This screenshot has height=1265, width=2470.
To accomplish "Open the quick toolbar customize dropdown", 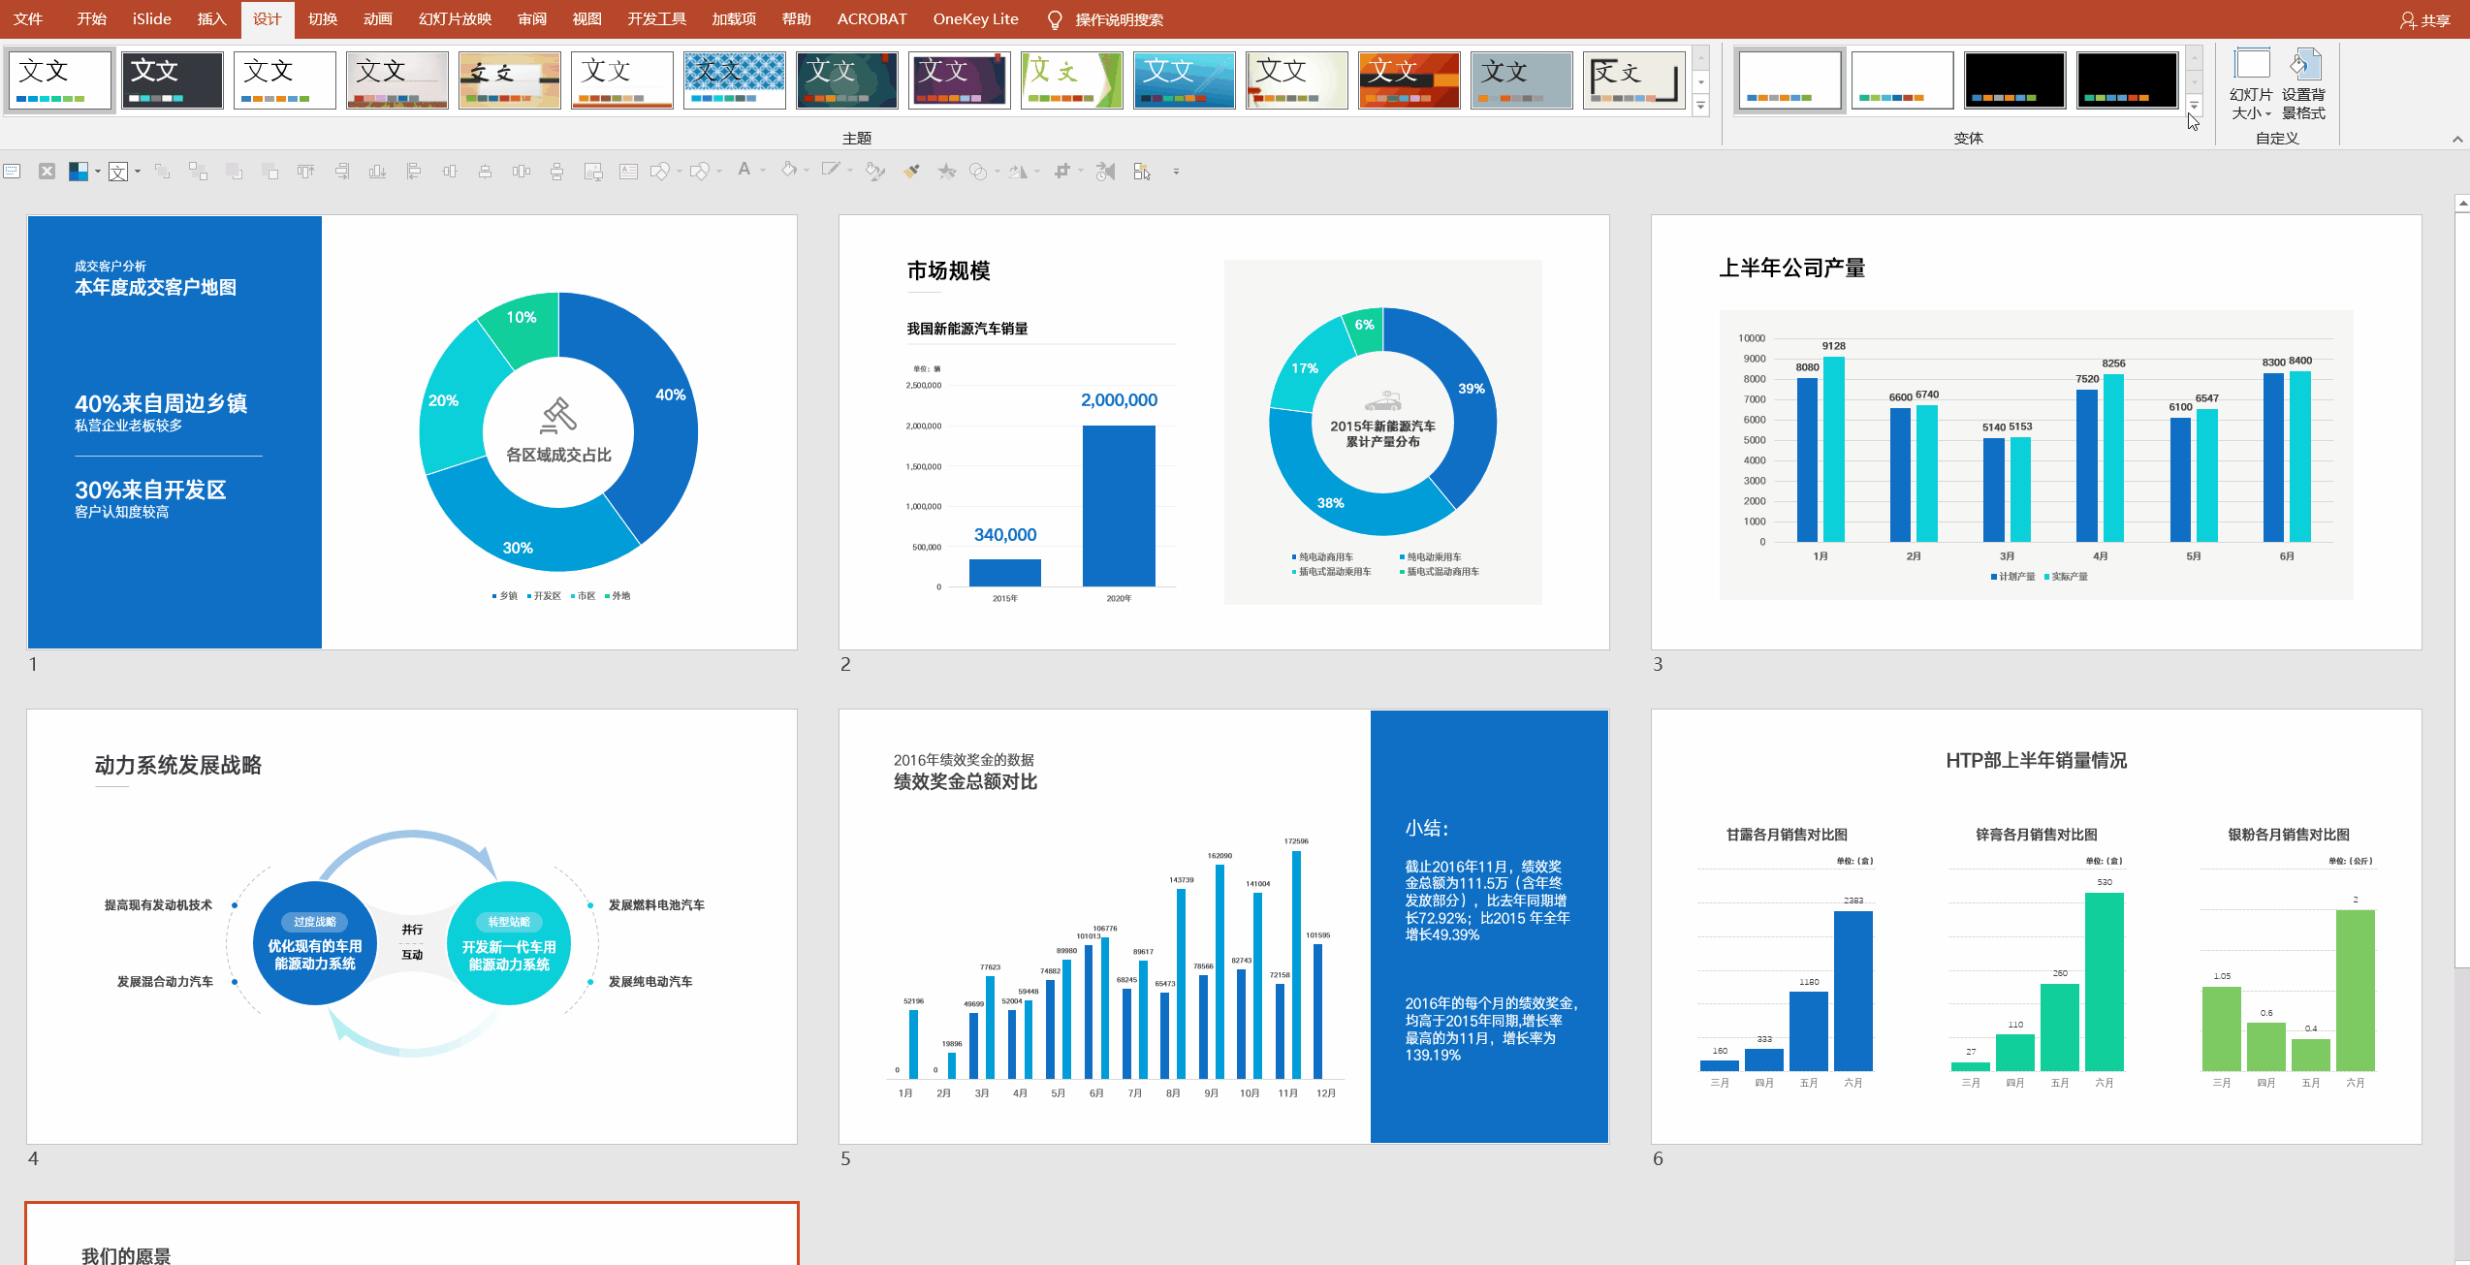I will pos(1176,172).
